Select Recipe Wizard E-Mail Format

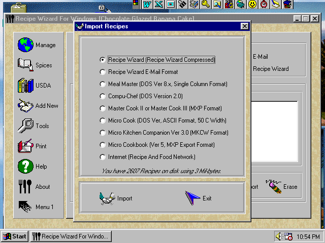click(139, 72)
